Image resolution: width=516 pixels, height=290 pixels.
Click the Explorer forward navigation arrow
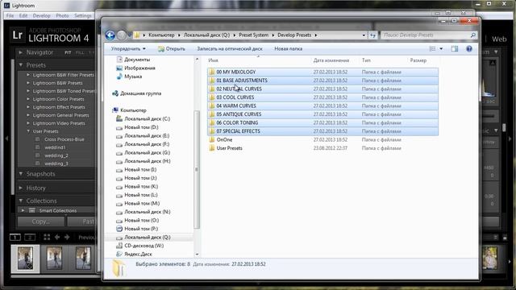(122, 35)
